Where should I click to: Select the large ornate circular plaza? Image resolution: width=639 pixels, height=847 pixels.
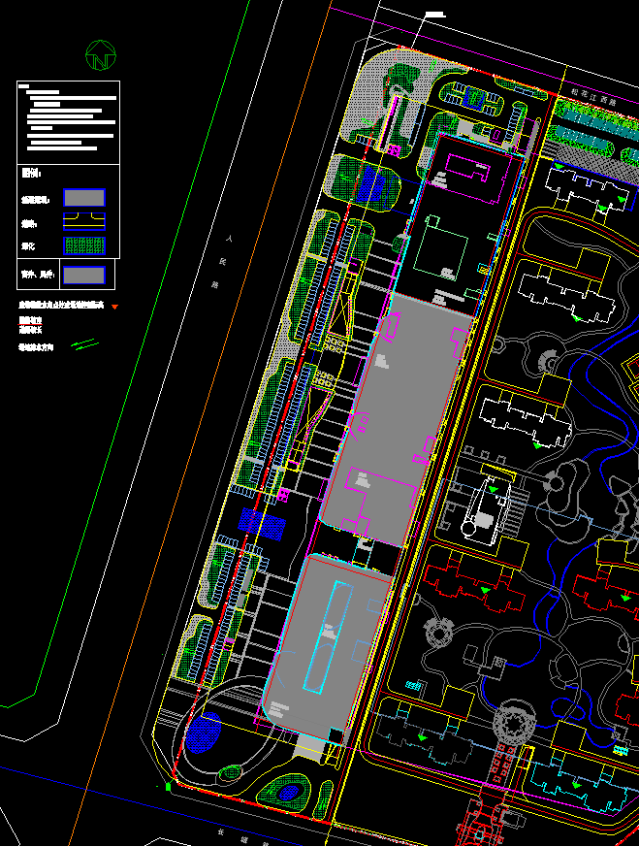click(x=510, y=724)
